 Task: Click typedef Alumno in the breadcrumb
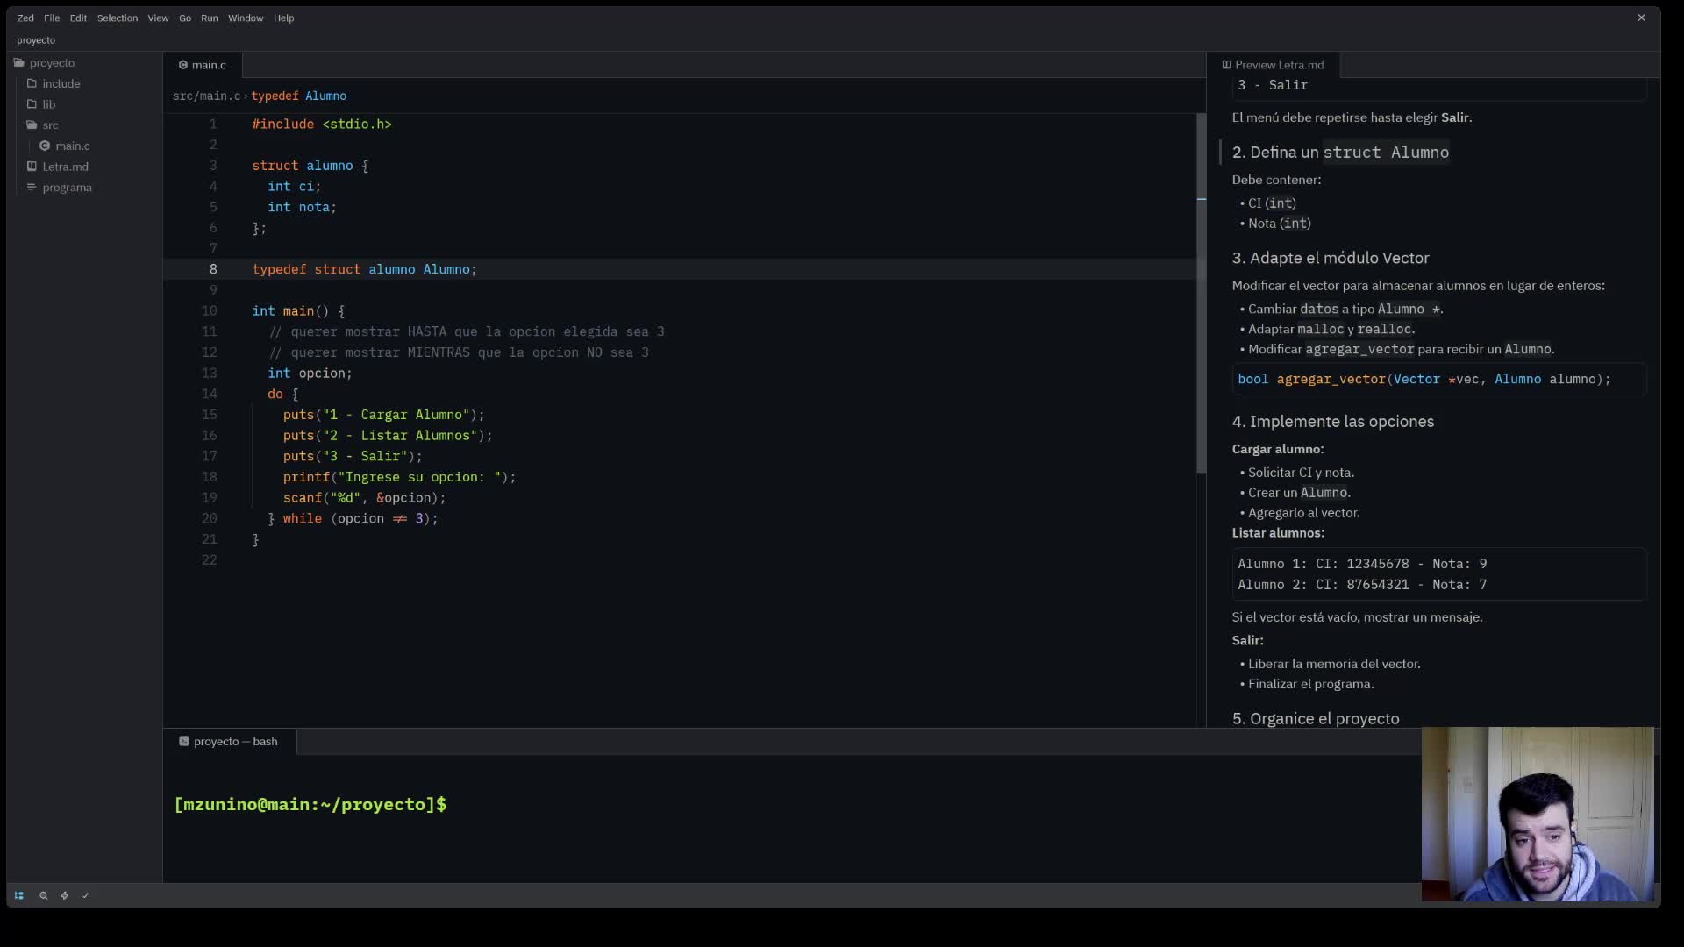click(x=299, y=96)
